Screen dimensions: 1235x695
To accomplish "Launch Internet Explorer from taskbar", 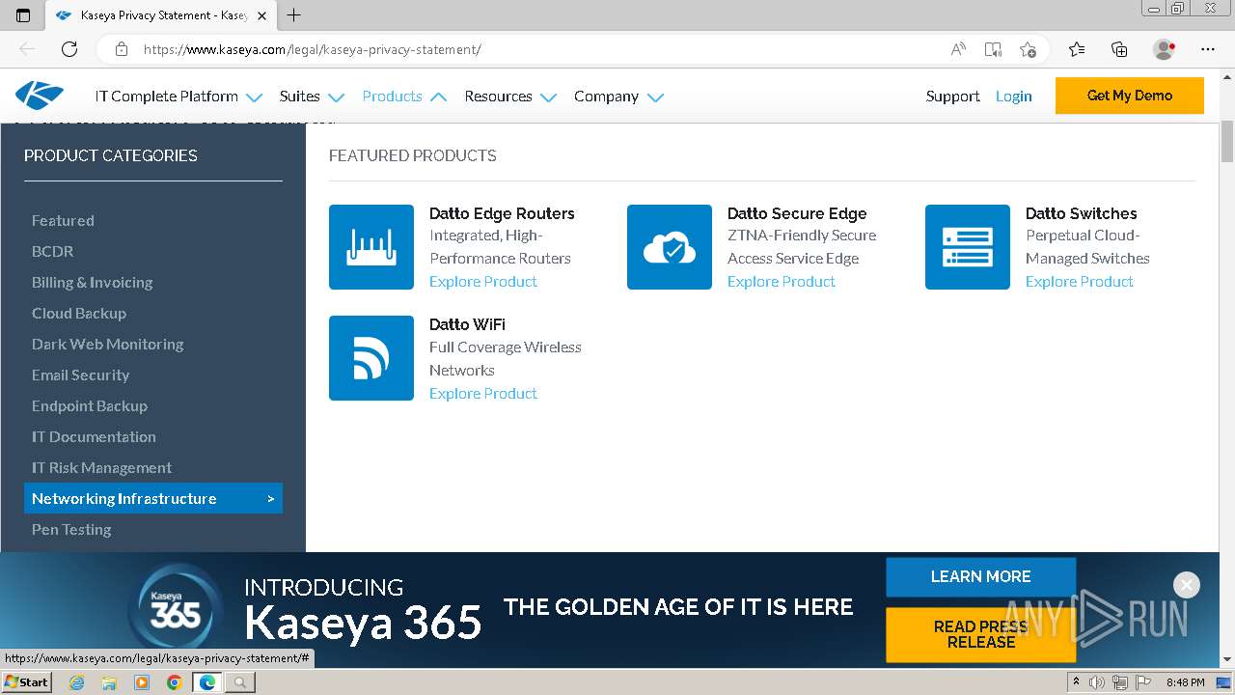I will point(76,682).
